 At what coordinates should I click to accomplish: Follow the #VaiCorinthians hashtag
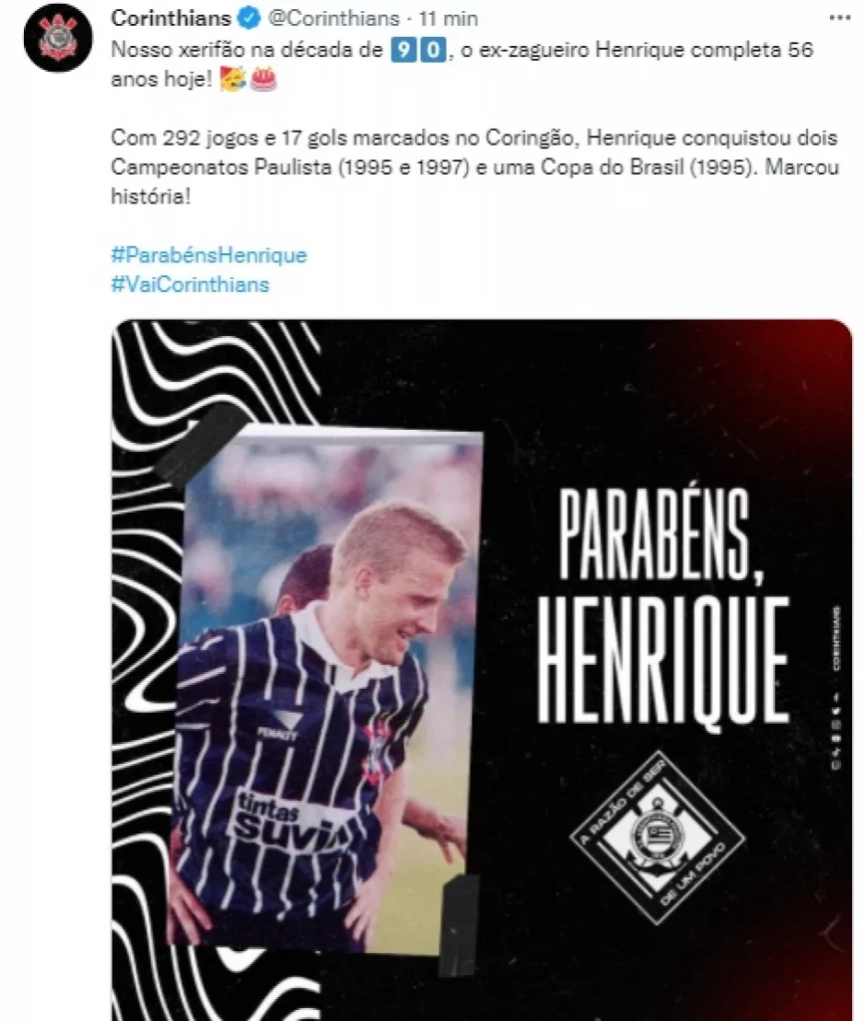(190, 284)
